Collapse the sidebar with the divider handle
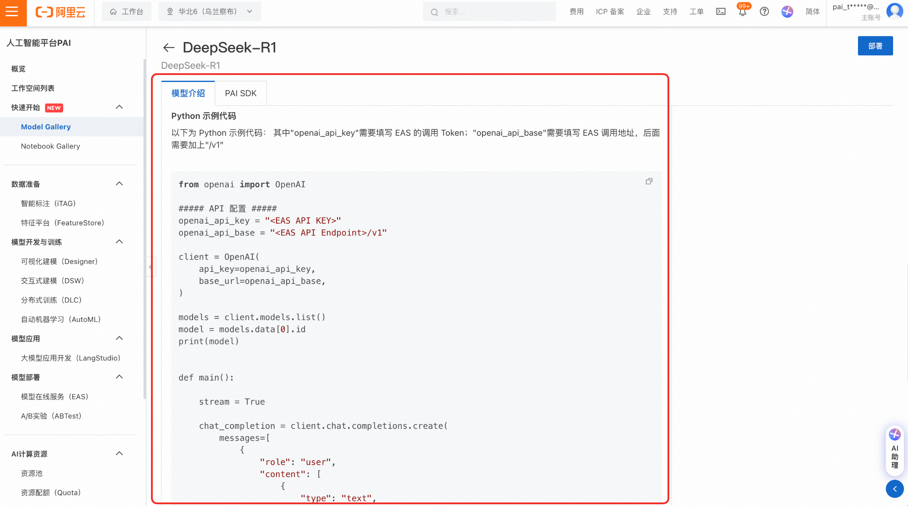This screenshot has height=506, width=908. (x=151, y=267)
